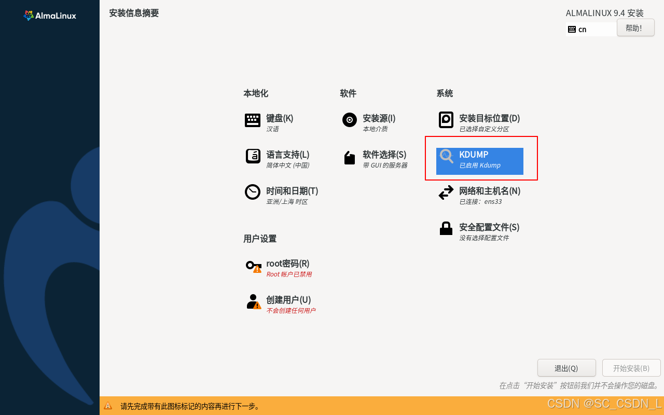The height and width of the screenshot is (415, 664).
Task: Click the language support icon
Action: coord(253,156)
